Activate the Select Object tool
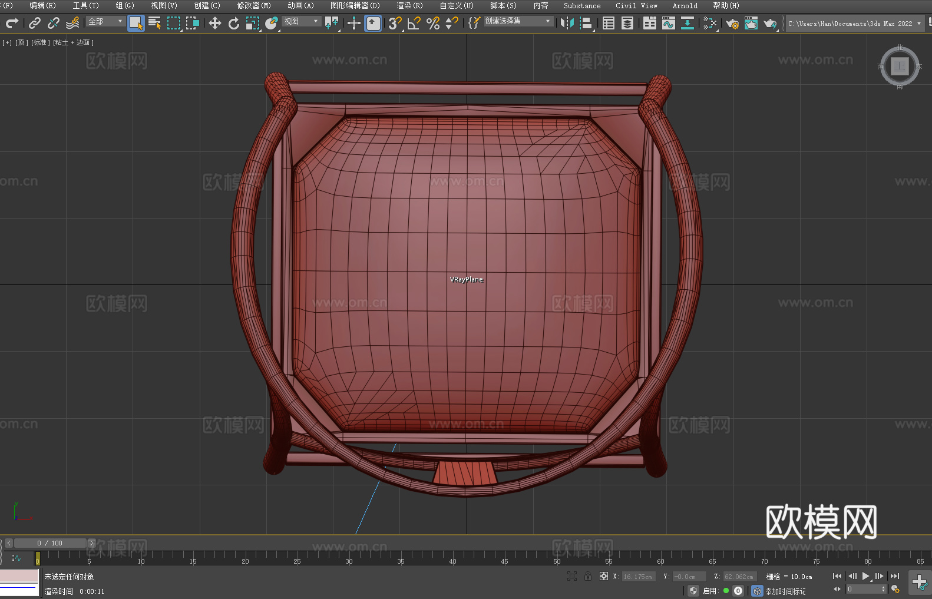Image resolution: width=932 pixels, height=599 pixels. (x=136, y=23)
